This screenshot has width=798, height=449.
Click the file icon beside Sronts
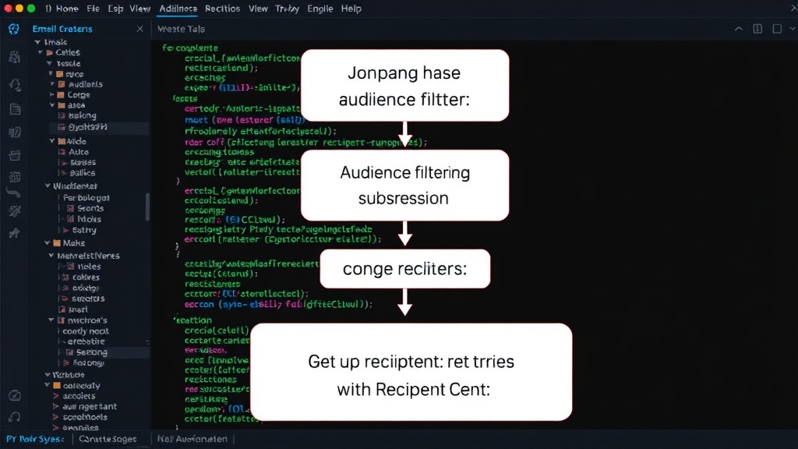pos(71,209)
